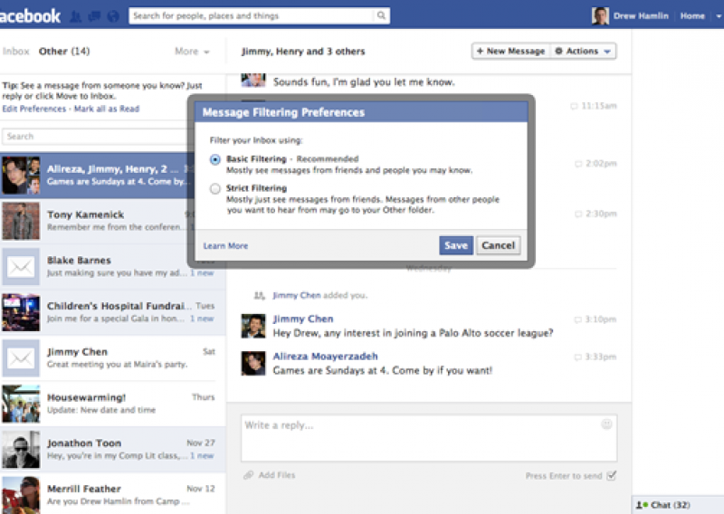
Task: Click Alireza Moayerzadeh avatar in thread
Action: click(253, 364)
